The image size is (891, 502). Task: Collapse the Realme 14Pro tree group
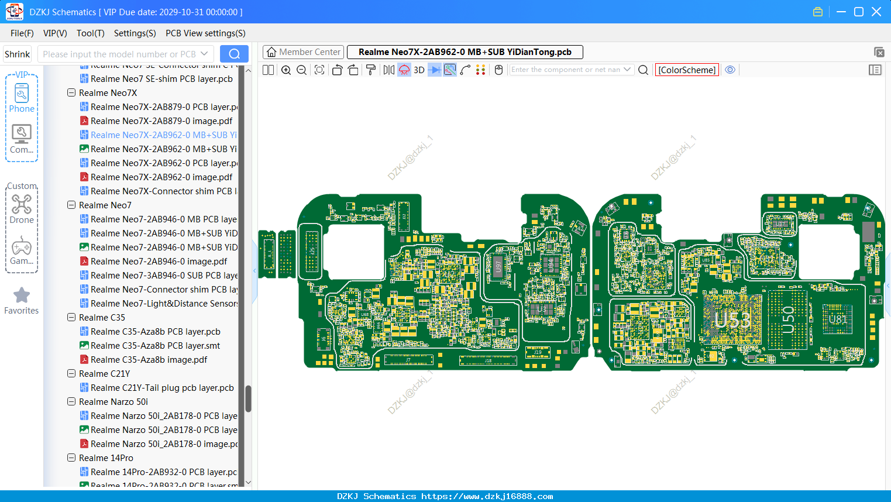click(x=71, y=458)
